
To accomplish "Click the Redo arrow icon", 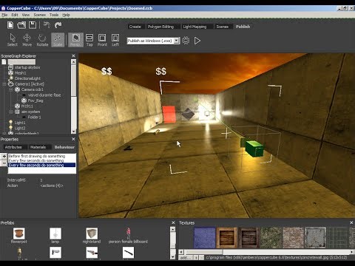I will click(x=58, y=25).
